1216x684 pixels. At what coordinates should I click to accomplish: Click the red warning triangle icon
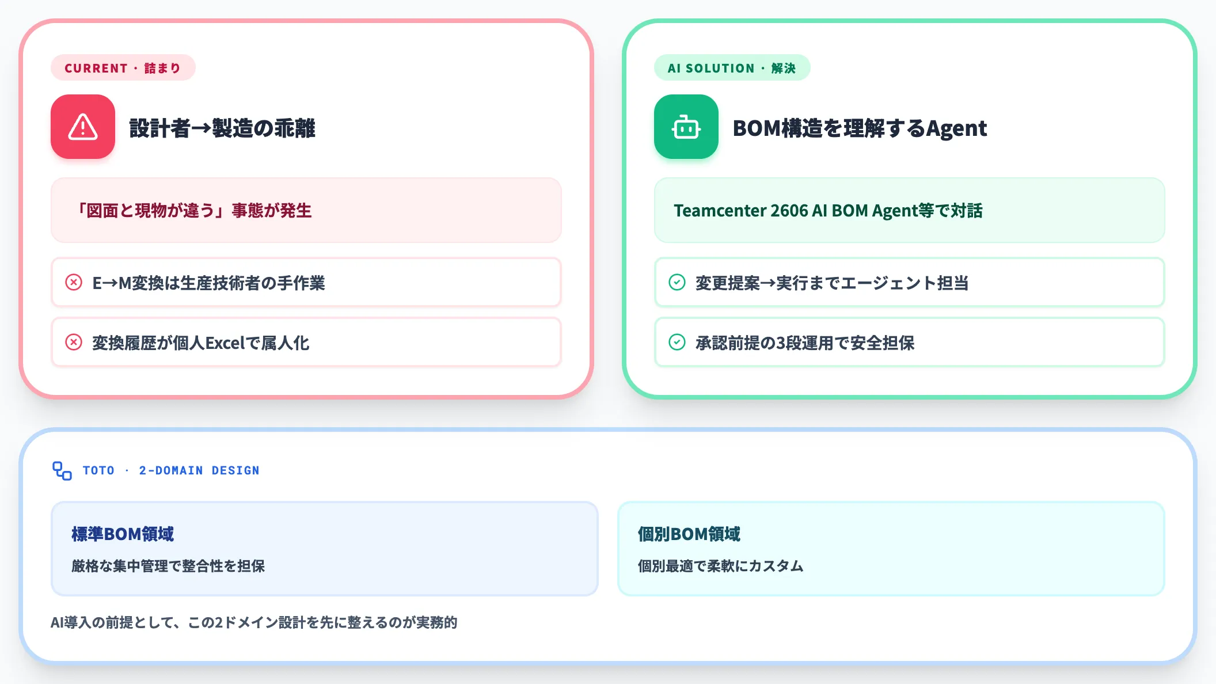pyautogui.click(x=83, y=127)
